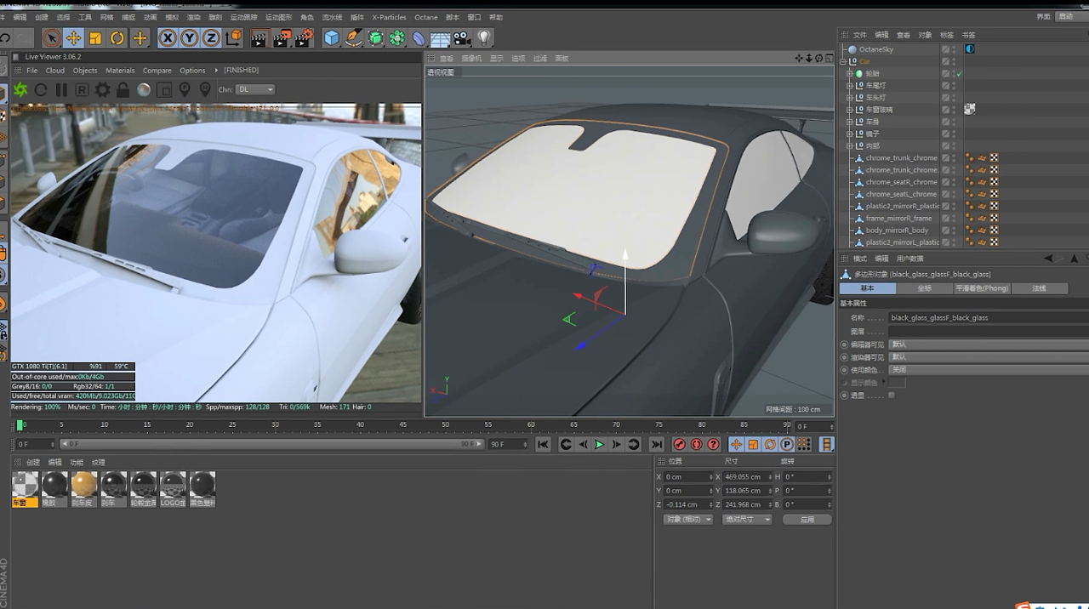Click the light bulb Light object icon

(x=484, y=38)
